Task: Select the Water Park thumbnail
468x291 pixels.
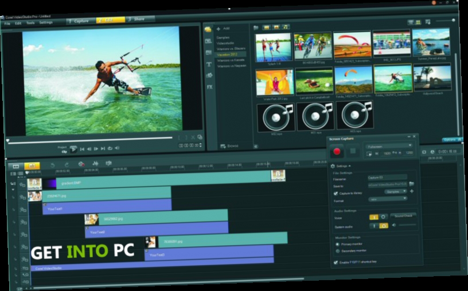Action: pos(275,82)
